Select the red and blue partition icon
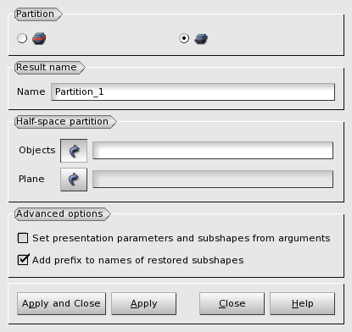This screenshot has width=352, height=332. [x=39, y=38]
